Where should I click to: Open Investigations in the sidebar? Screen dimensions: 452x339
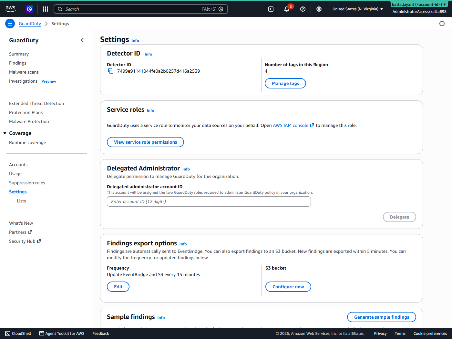pos(23,81)
